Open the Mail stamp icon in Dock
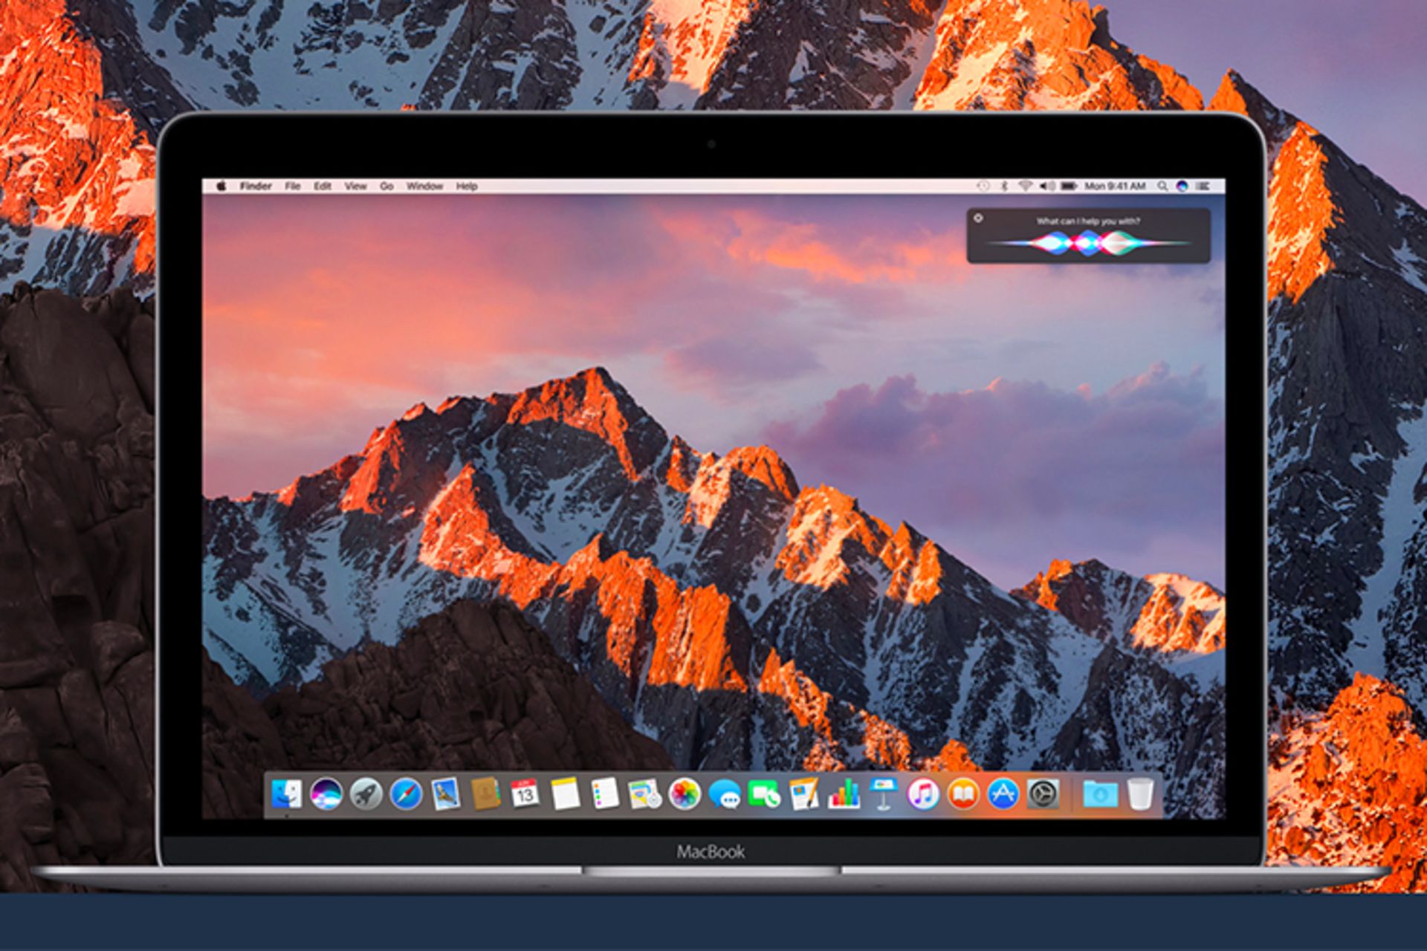Image resolution: width=1427 pixels, height=951 pixels. coord(445,794)
